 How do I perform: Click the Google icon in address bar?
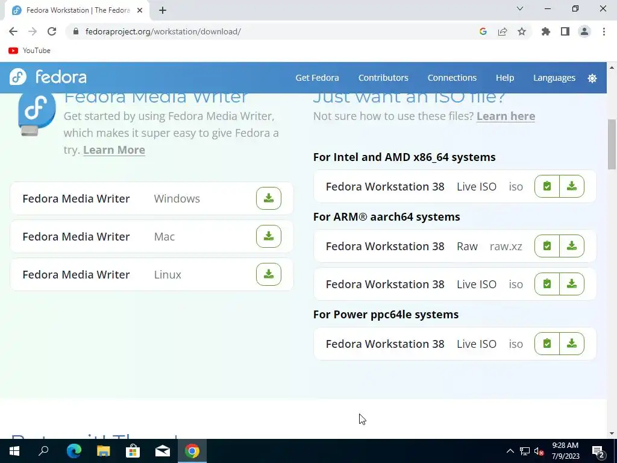[x=483, y=31]
